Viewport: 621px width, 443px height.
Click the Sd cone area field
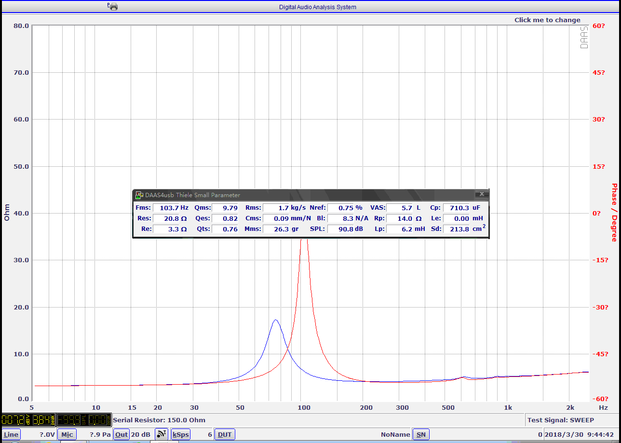click(x=456, y=229)
